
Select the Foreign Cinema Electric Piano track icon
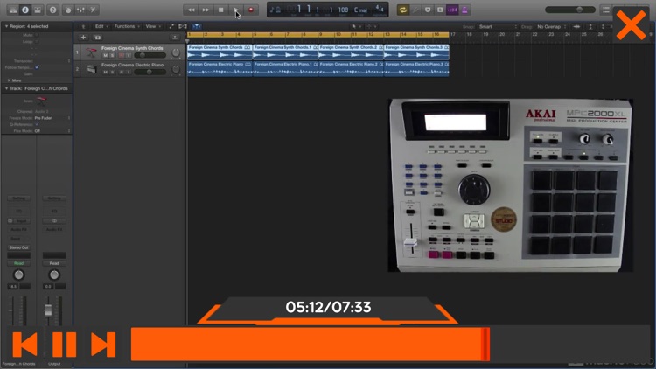pos(91,69)
